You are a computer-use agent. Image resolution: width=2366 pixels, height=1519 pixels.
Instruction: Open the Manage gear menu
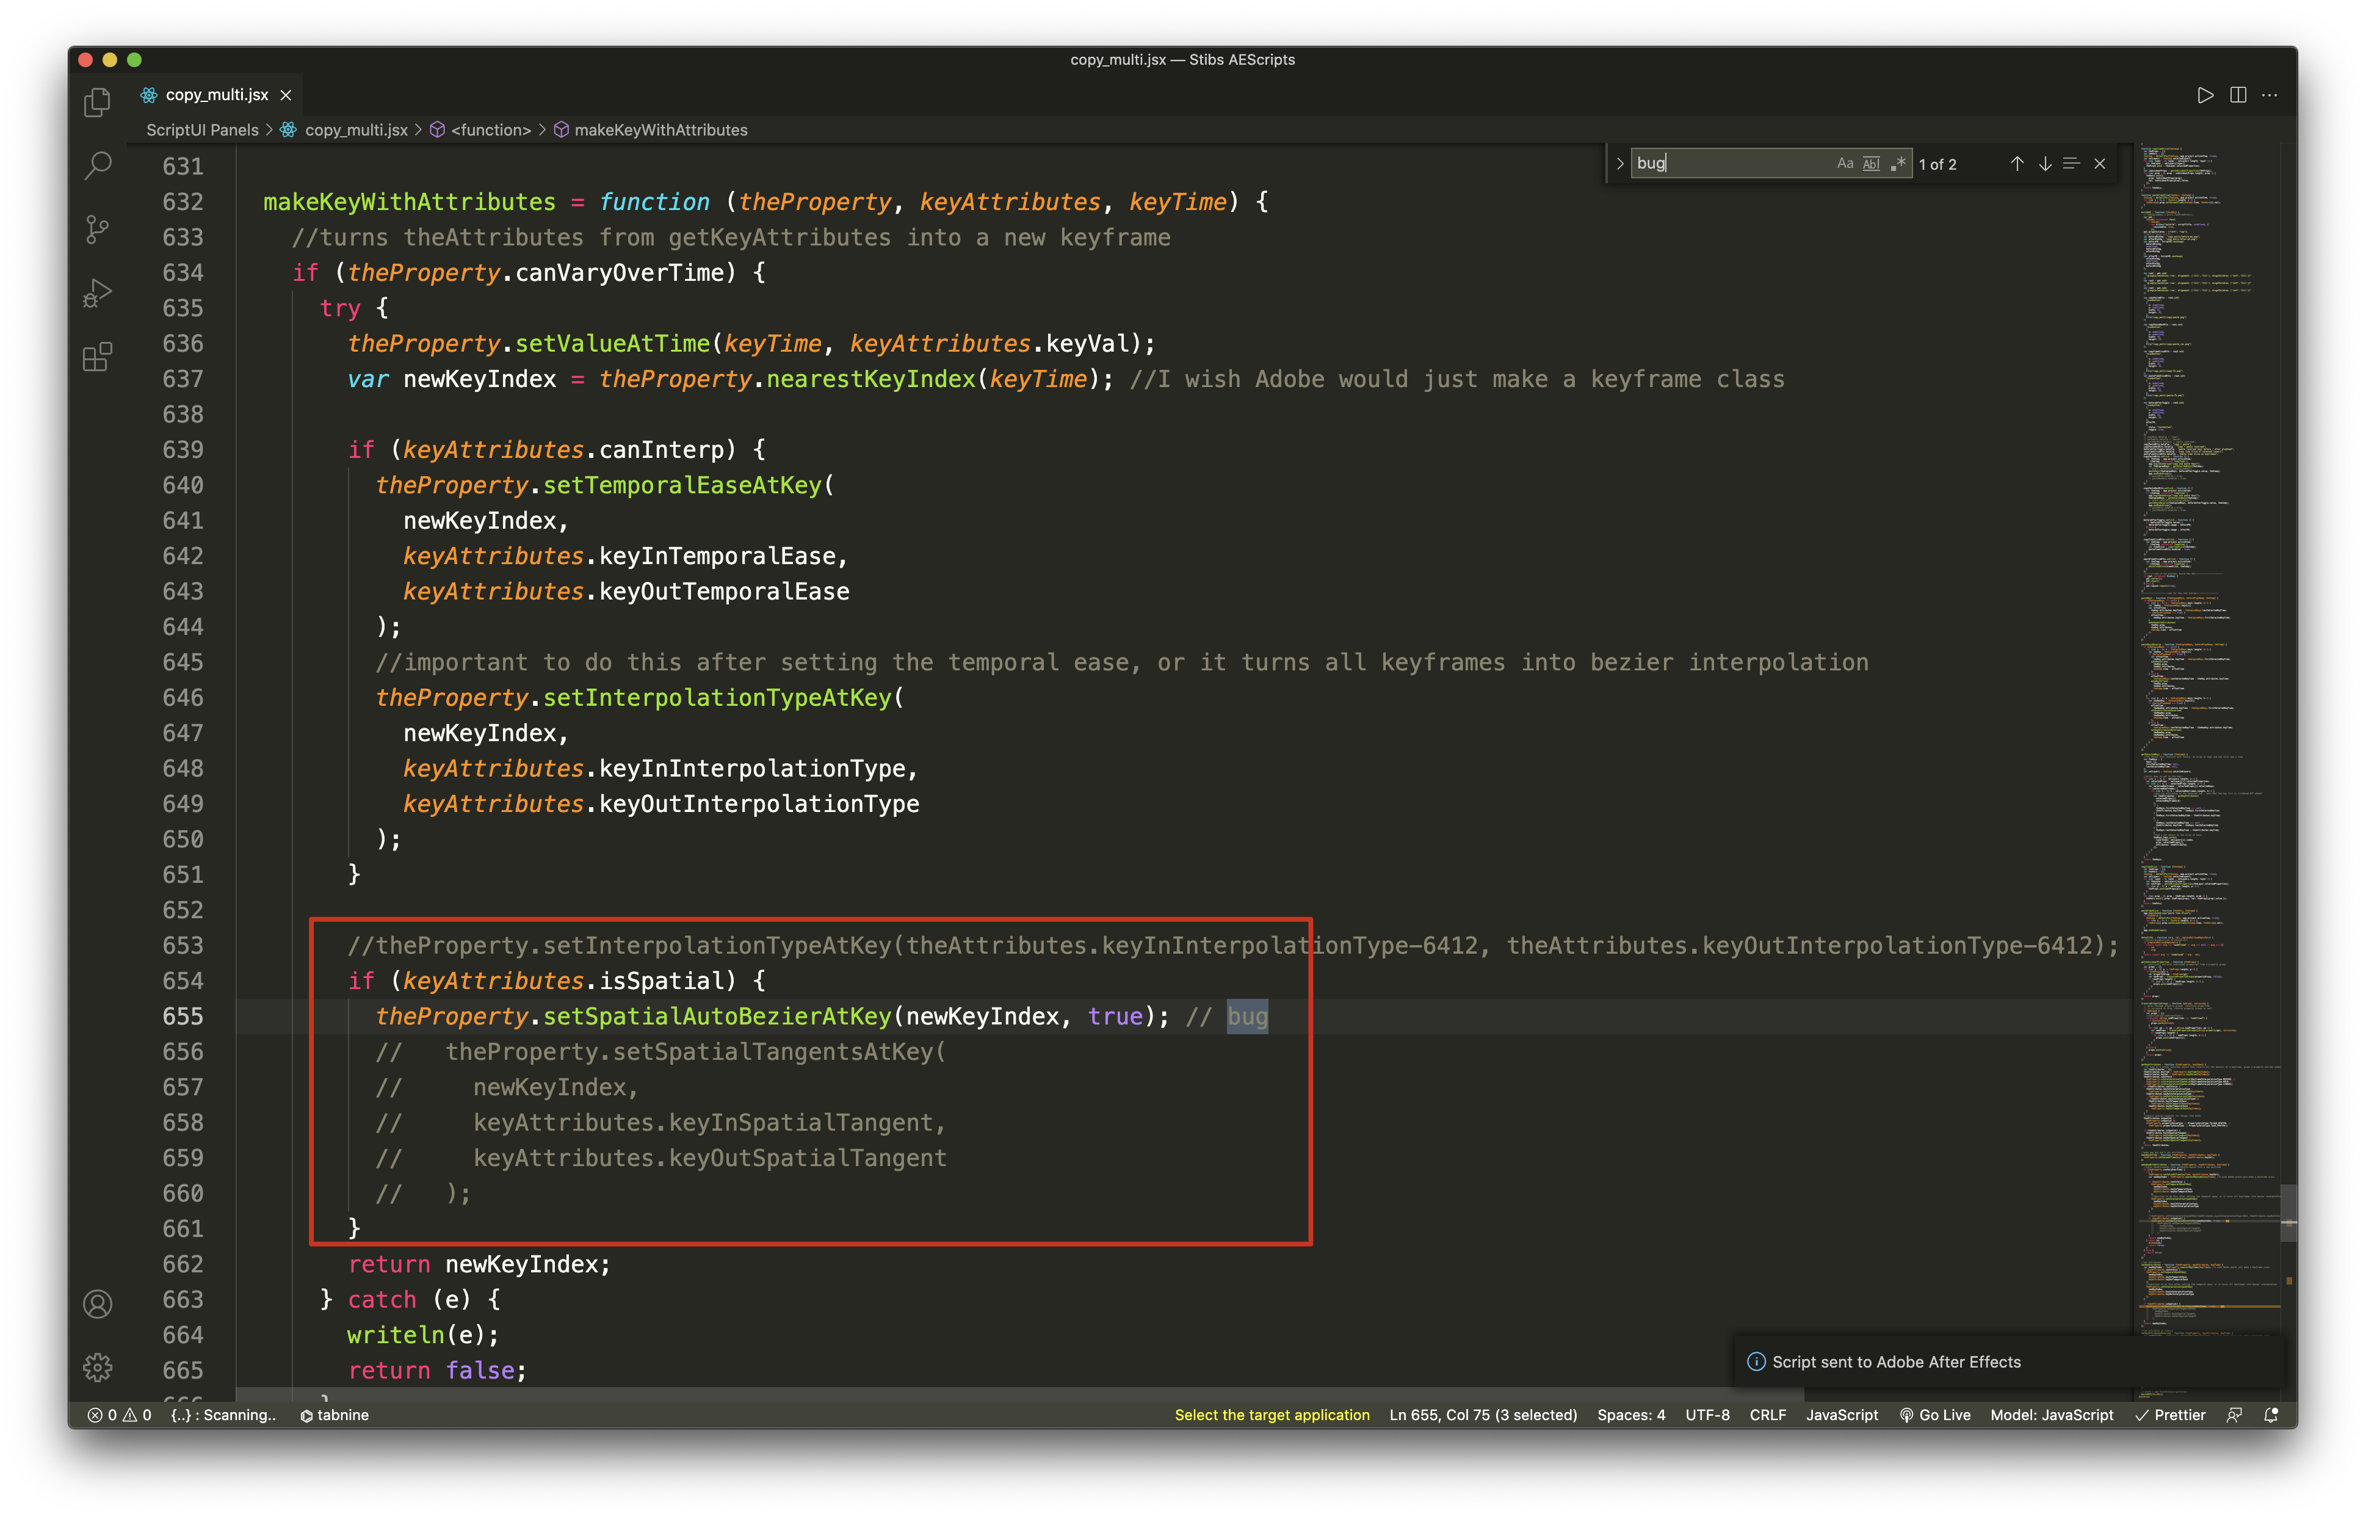96,1367
